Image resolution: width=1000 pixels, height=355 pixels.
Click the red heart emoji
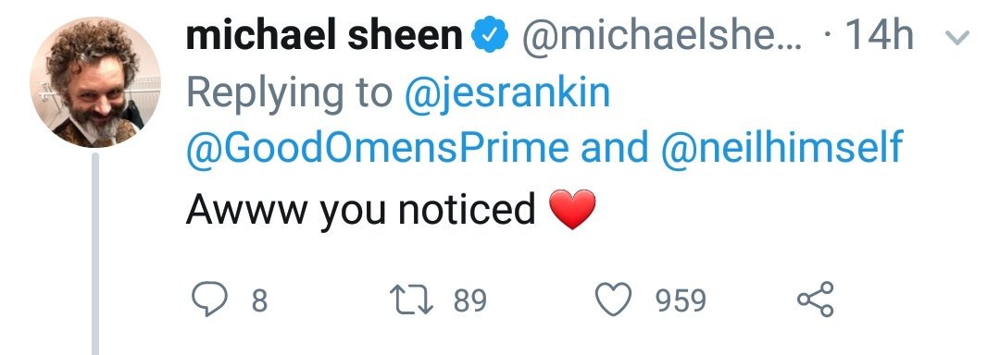573,209
